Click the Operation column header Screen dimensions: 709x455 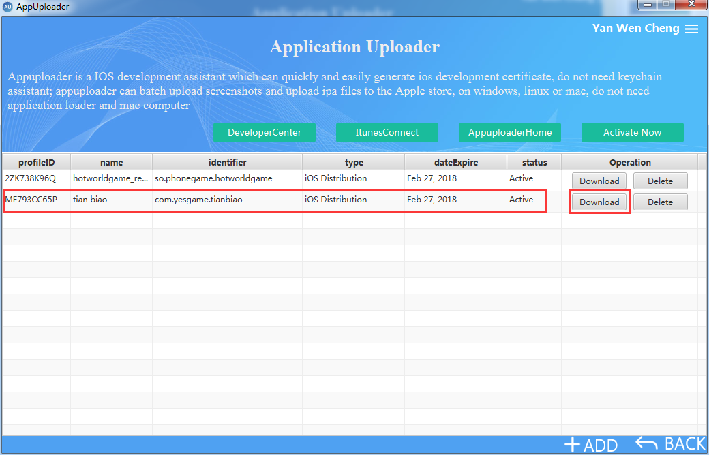coord(630,162)
